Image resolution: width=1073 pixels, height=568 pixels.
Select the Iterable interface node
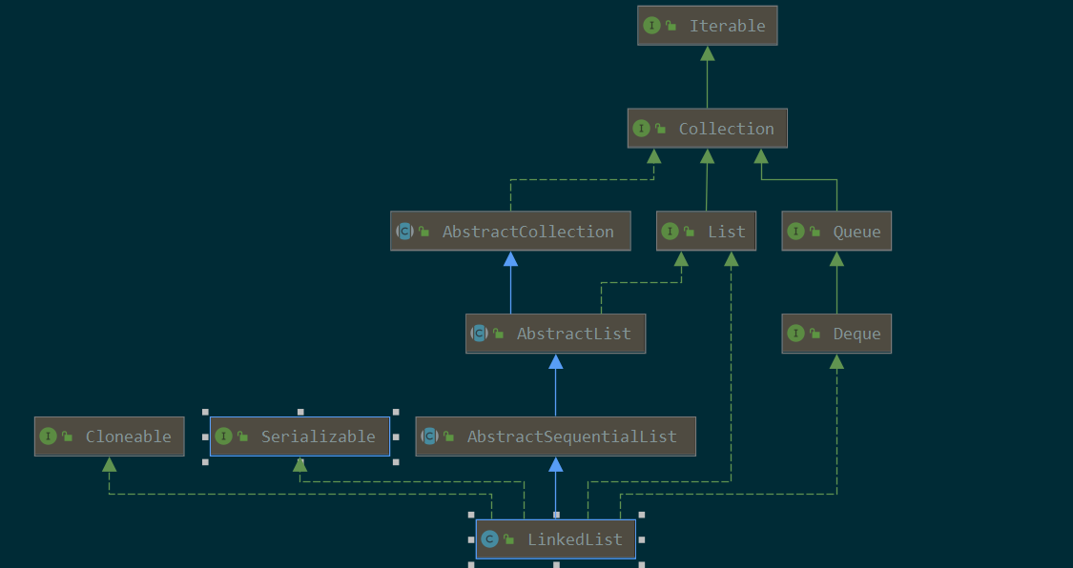[707, 26]
